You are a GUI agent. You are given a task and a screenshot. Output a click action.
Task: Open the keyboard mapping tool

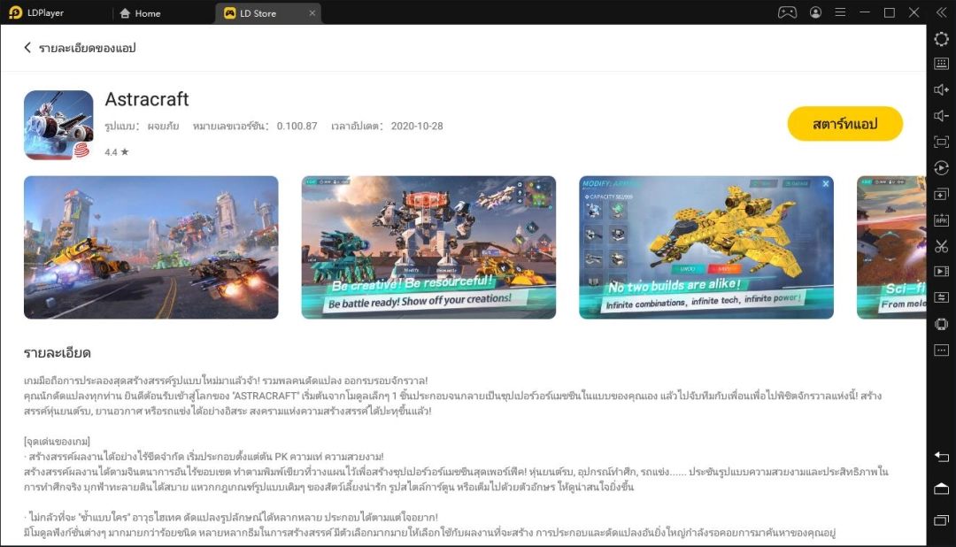coord(941,64)
